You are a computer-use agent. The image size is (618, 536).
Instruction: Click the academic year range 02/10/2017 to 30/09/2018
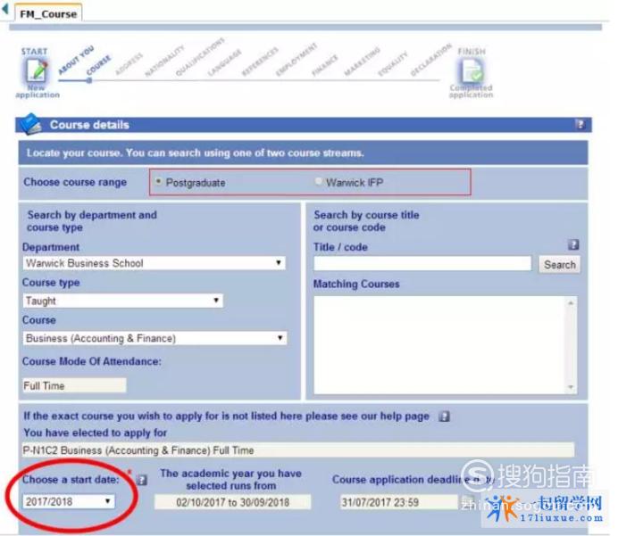tap(232, 502)
